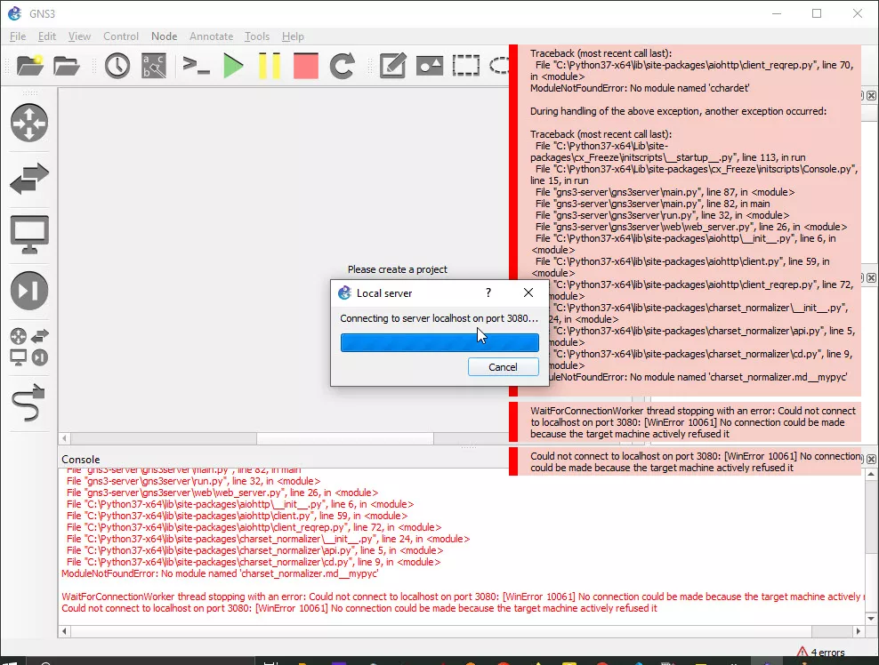Browse security devices icon in sidebar
The width and height of the screenshot is (879, 665).
click(x=29, y=290)
